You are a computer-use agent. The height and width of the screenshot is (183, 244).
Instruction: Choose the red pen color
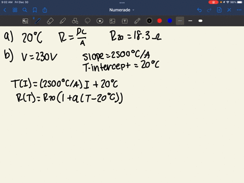pyautogui.click(x=160, y=21)
